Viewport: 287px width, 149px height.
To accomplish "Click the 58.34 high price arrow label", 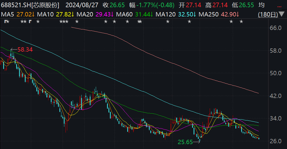I will [22, 50].
